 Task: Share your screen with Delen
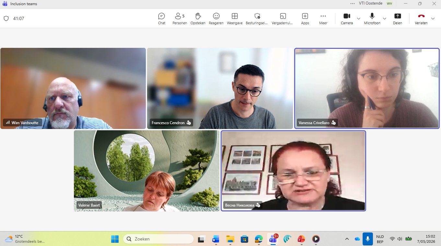tap(398, 18)
